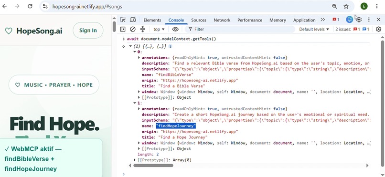385x177 pixels.
Task: Click the page vertical scrollbar thumb
Action: 114,26
